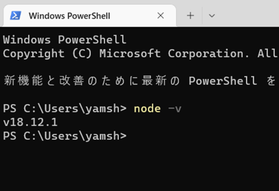
Task: Click the first 'PS C:\Users\yamsh>' prompt
Action: click(65, 109)
